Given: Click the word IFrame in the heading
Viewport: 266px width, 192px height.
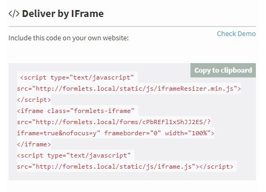Looking at the screenshot, I should point(87,14).
